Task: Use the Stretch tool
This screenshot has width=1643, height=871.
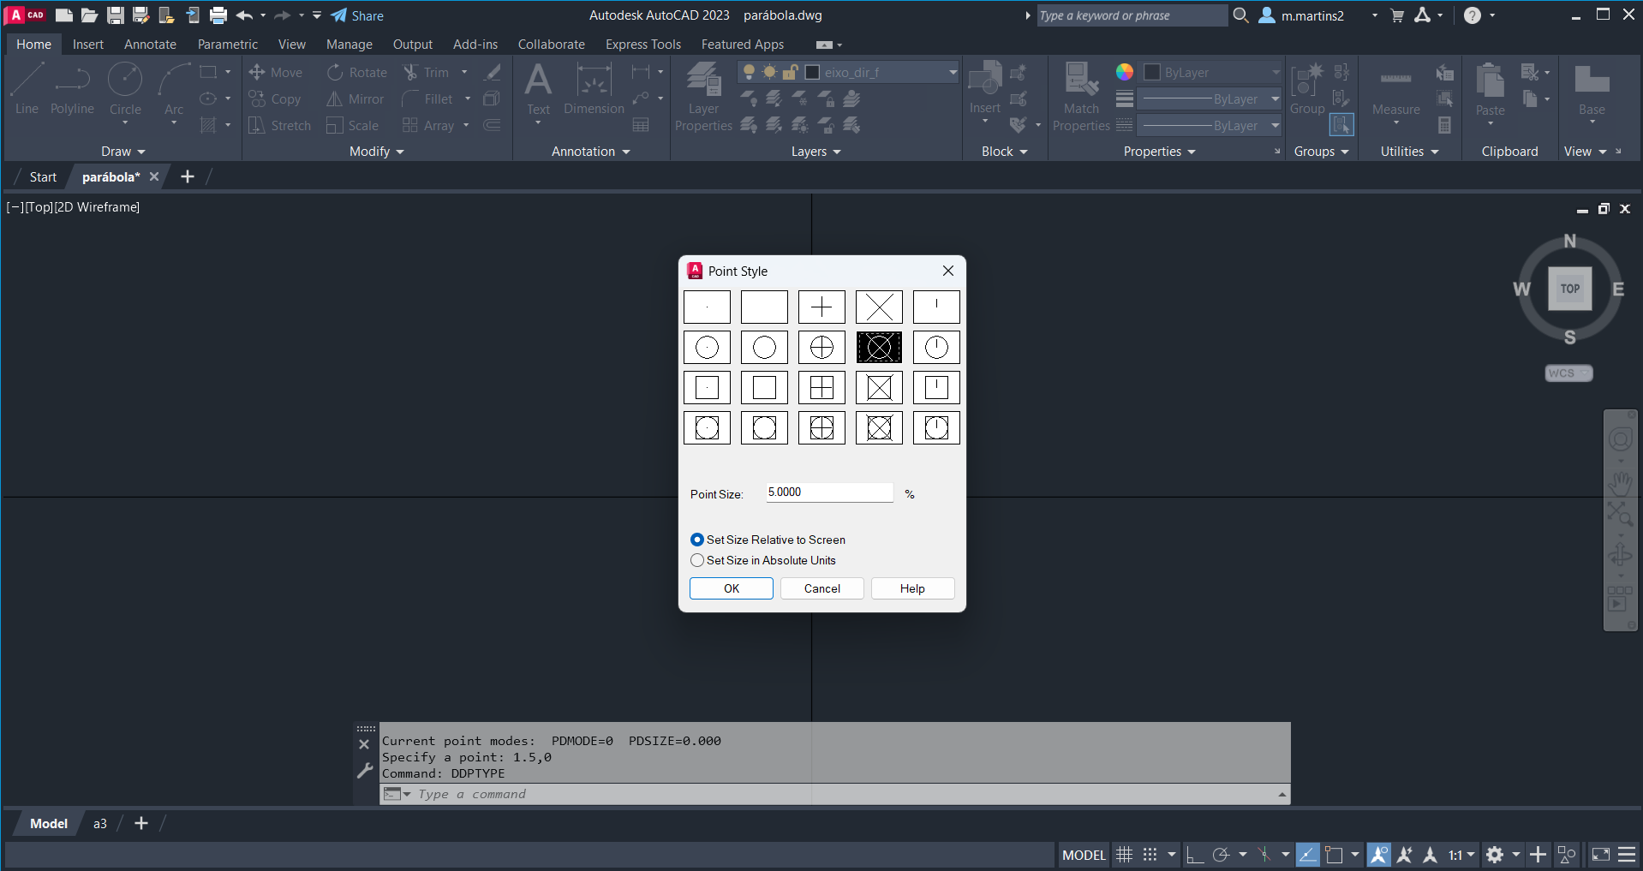Action: tap(280, 126)
